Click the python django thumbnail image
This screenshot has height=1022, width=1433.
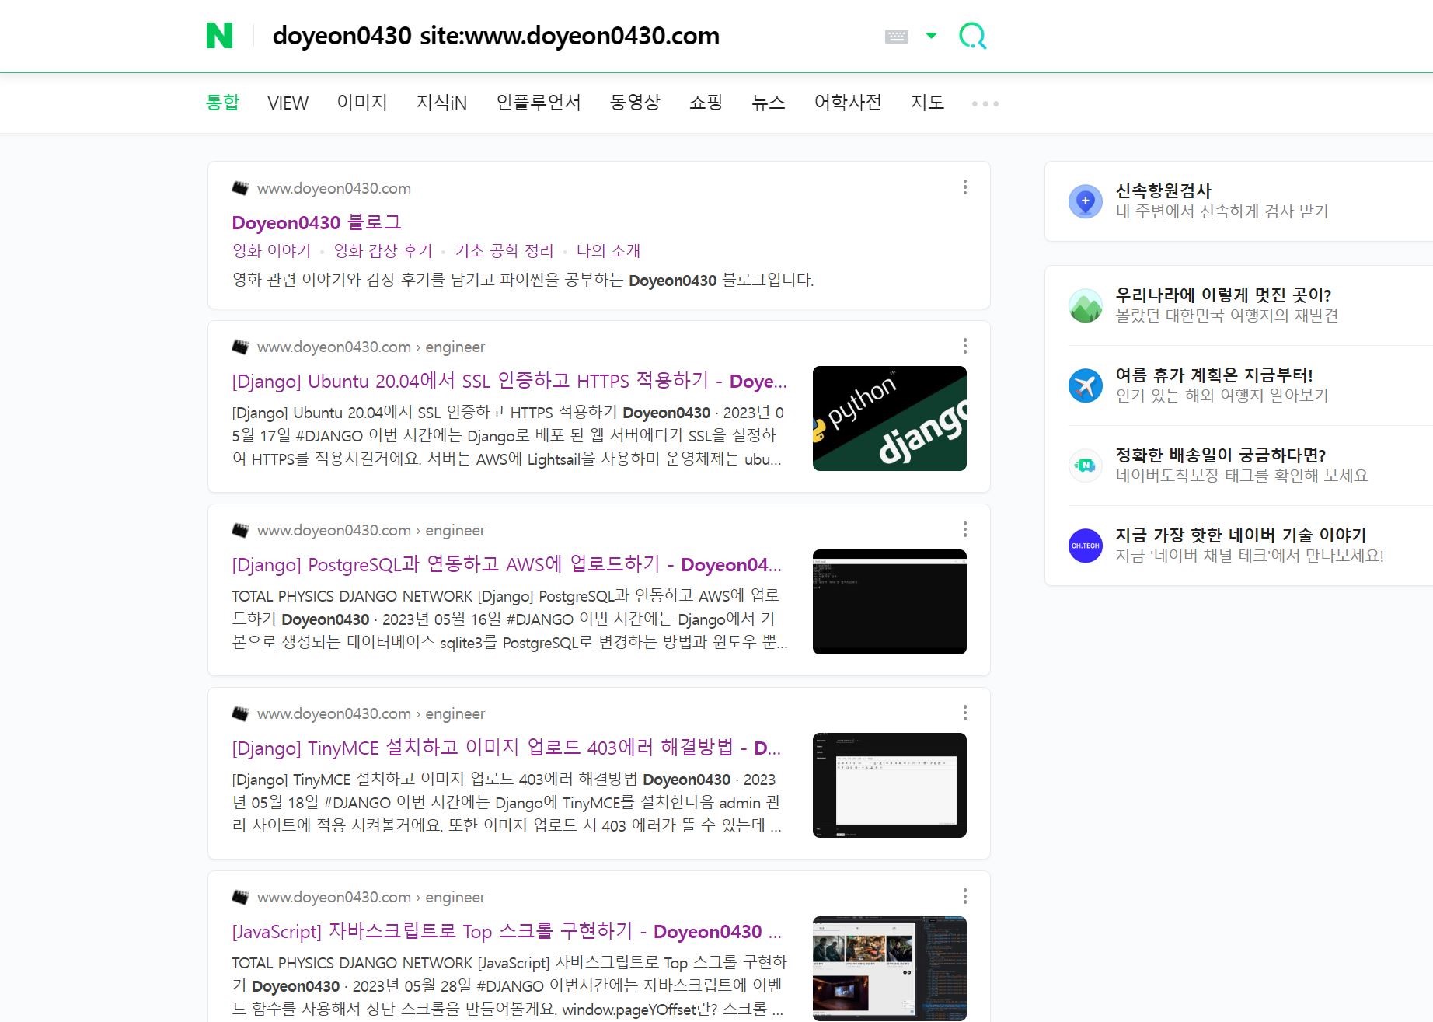tap(890, 418)
